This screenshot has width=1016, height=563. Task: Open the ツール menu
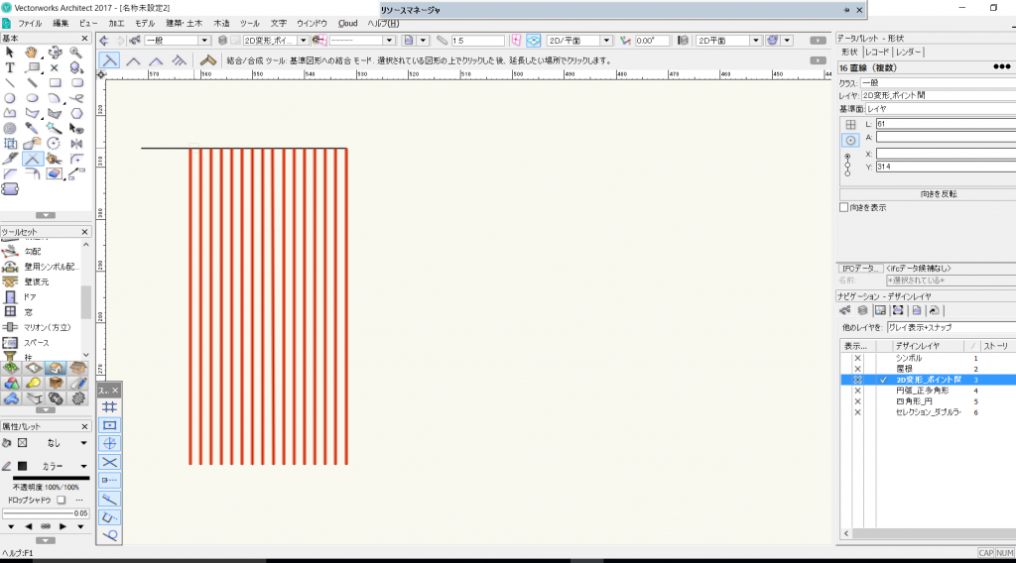(249, 24)
